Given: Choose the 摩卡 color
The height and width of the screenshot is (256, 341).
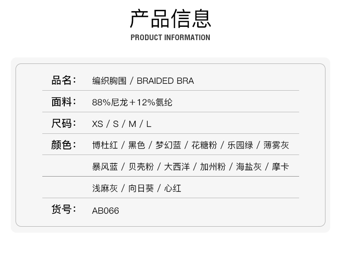Looking at the screenshot, I should click(281, 167).
